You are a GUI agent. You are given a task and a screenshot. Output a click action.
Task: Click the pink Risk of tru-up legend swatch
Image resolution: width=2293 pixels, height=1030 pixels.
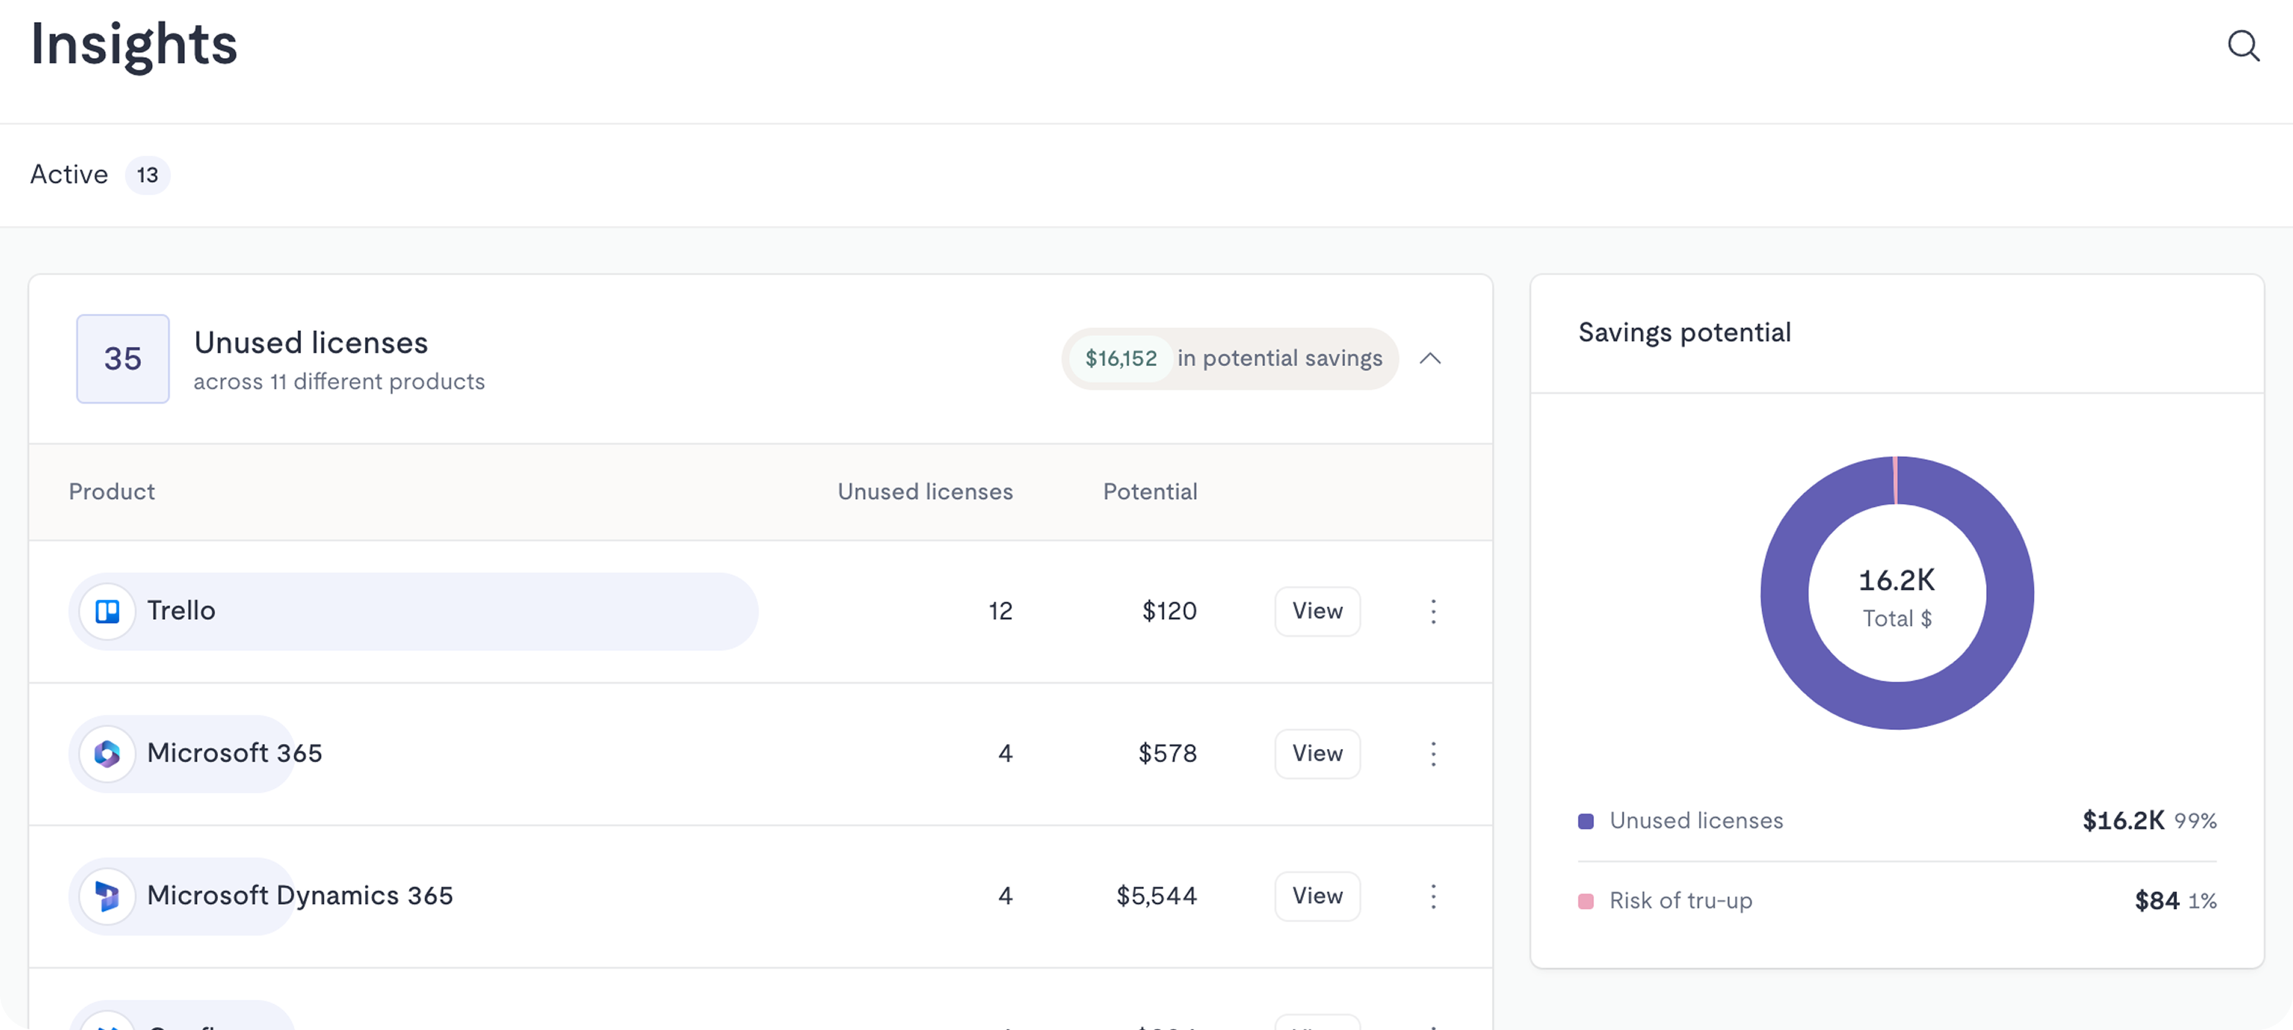(x=1585, y=901)
